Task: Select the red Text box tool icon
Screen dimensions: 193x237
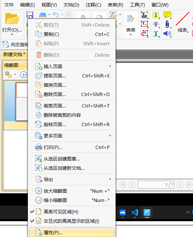Action: 144,24
